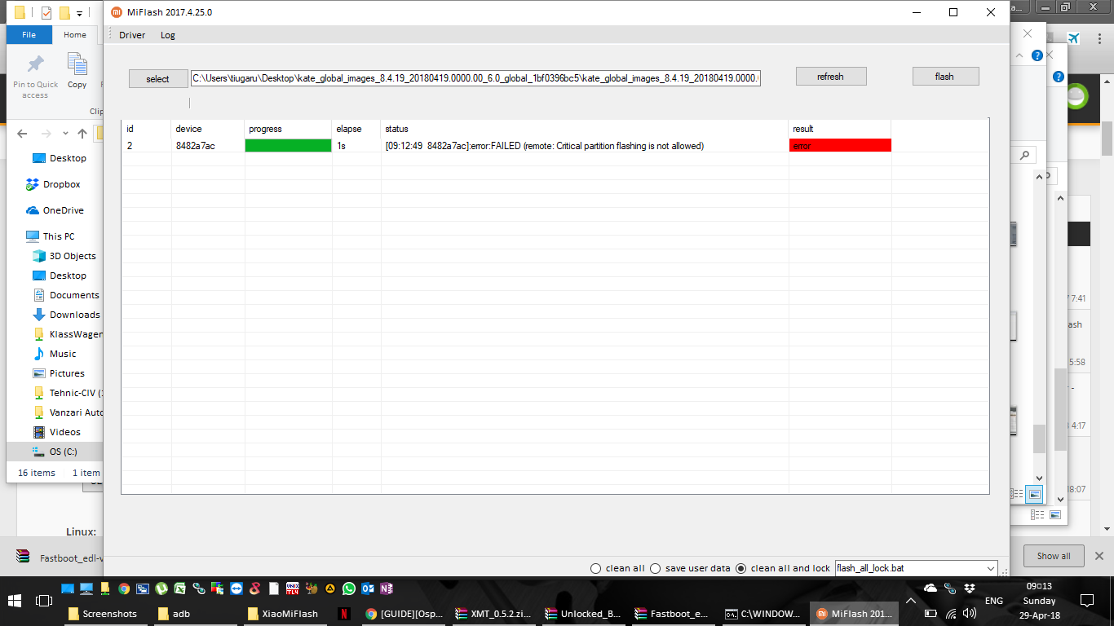
Task: Click Explorer properties checkmark quick-access icon
Action: 46,12
